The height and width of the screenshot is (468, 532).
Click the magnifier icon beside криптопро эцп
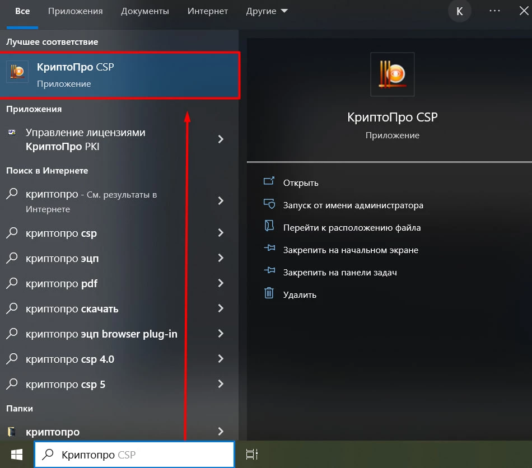[12, 258]
